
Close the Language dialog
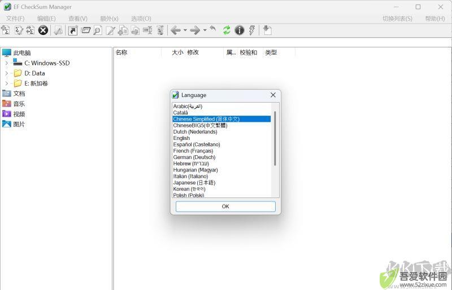273,95
